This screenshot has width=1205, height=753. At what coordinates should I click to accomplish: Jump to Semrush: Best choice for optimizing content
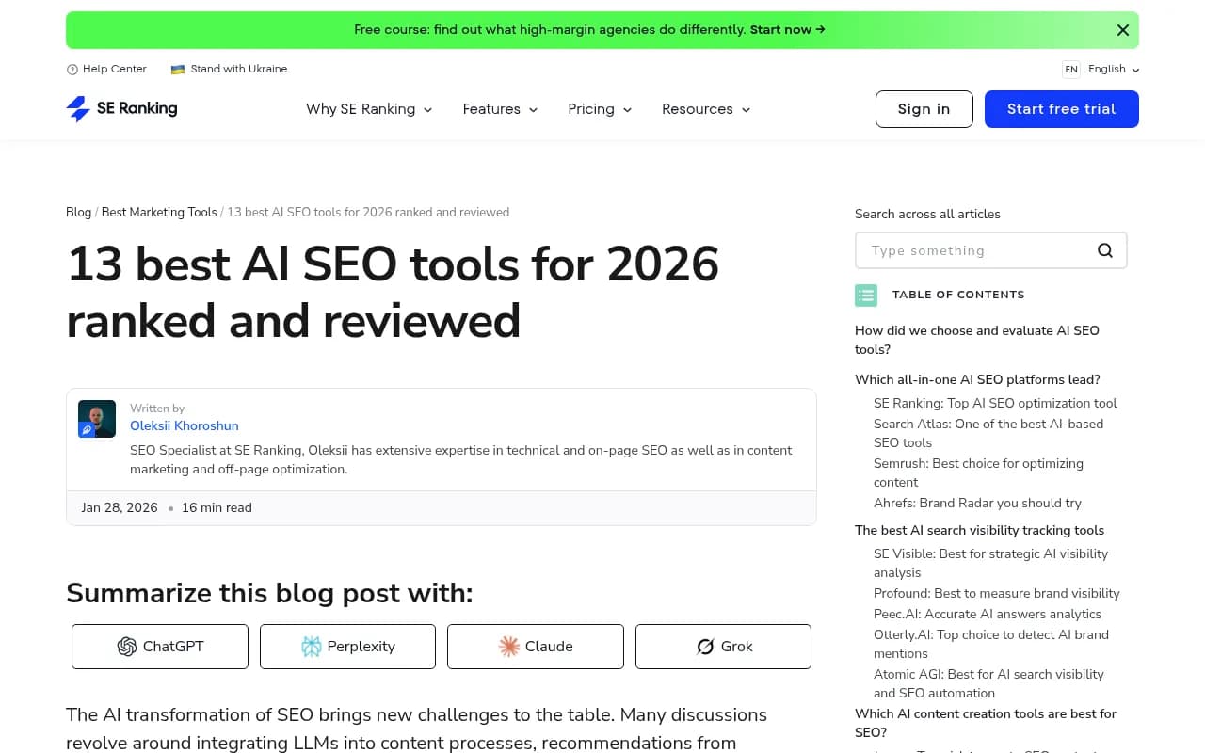tap(978, 473)
